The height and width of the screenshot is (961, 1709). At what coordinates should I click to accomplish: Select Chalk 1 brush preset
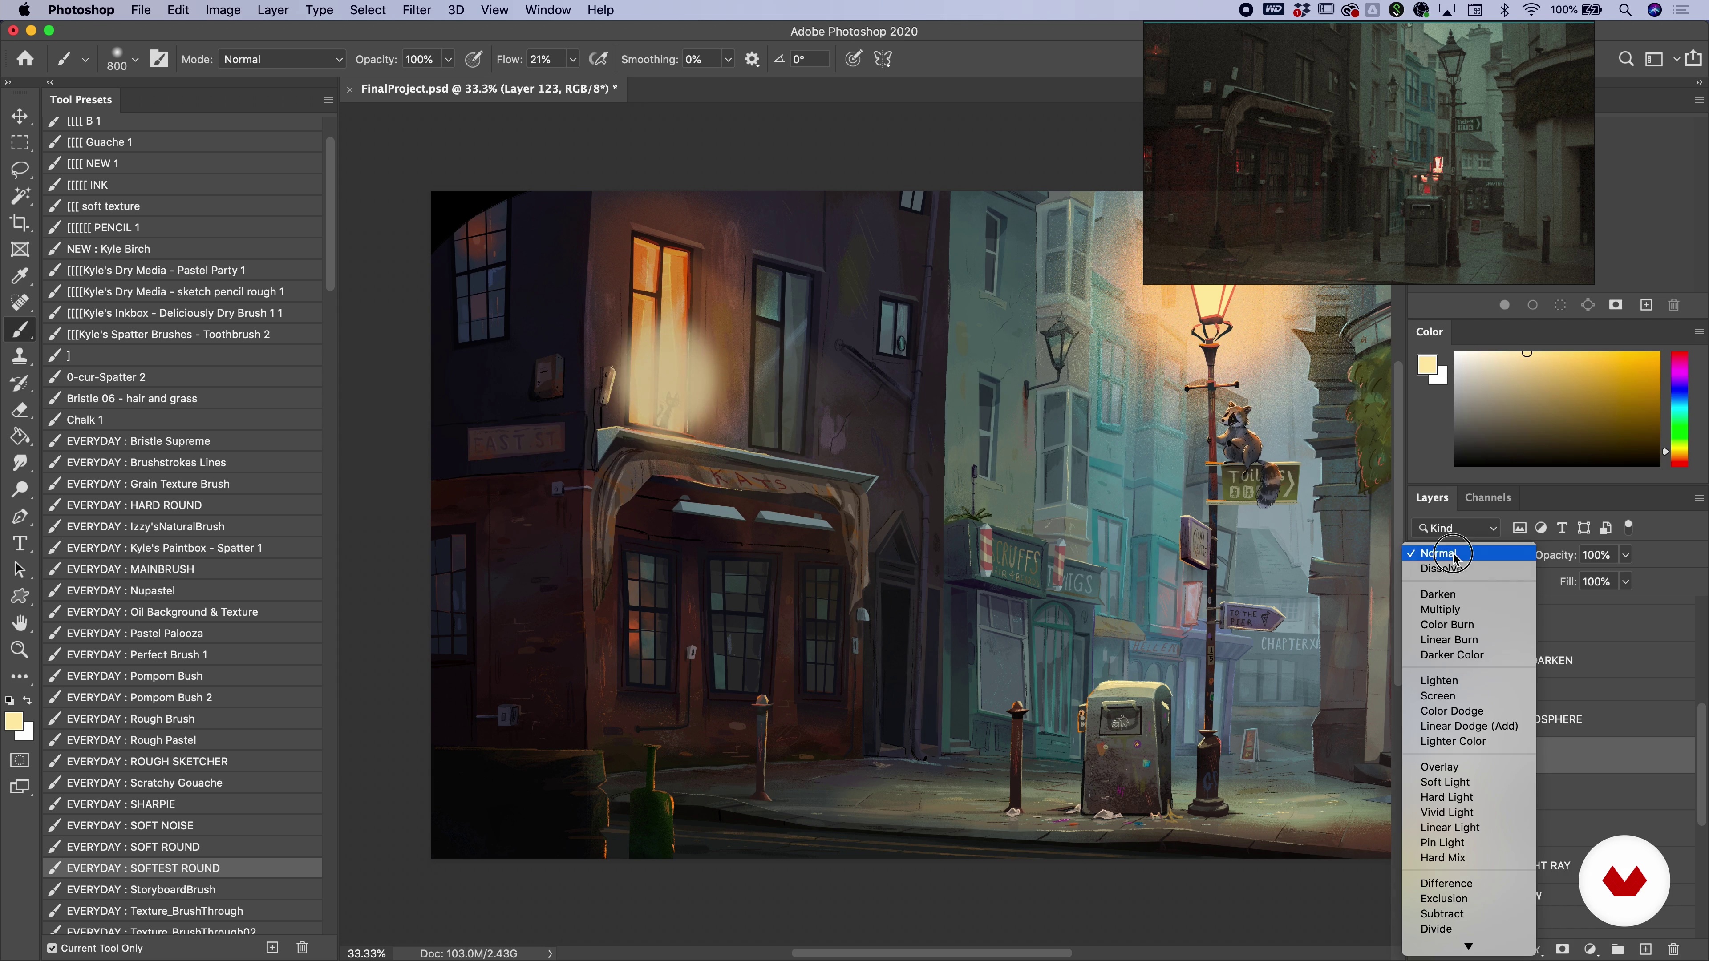183,420
